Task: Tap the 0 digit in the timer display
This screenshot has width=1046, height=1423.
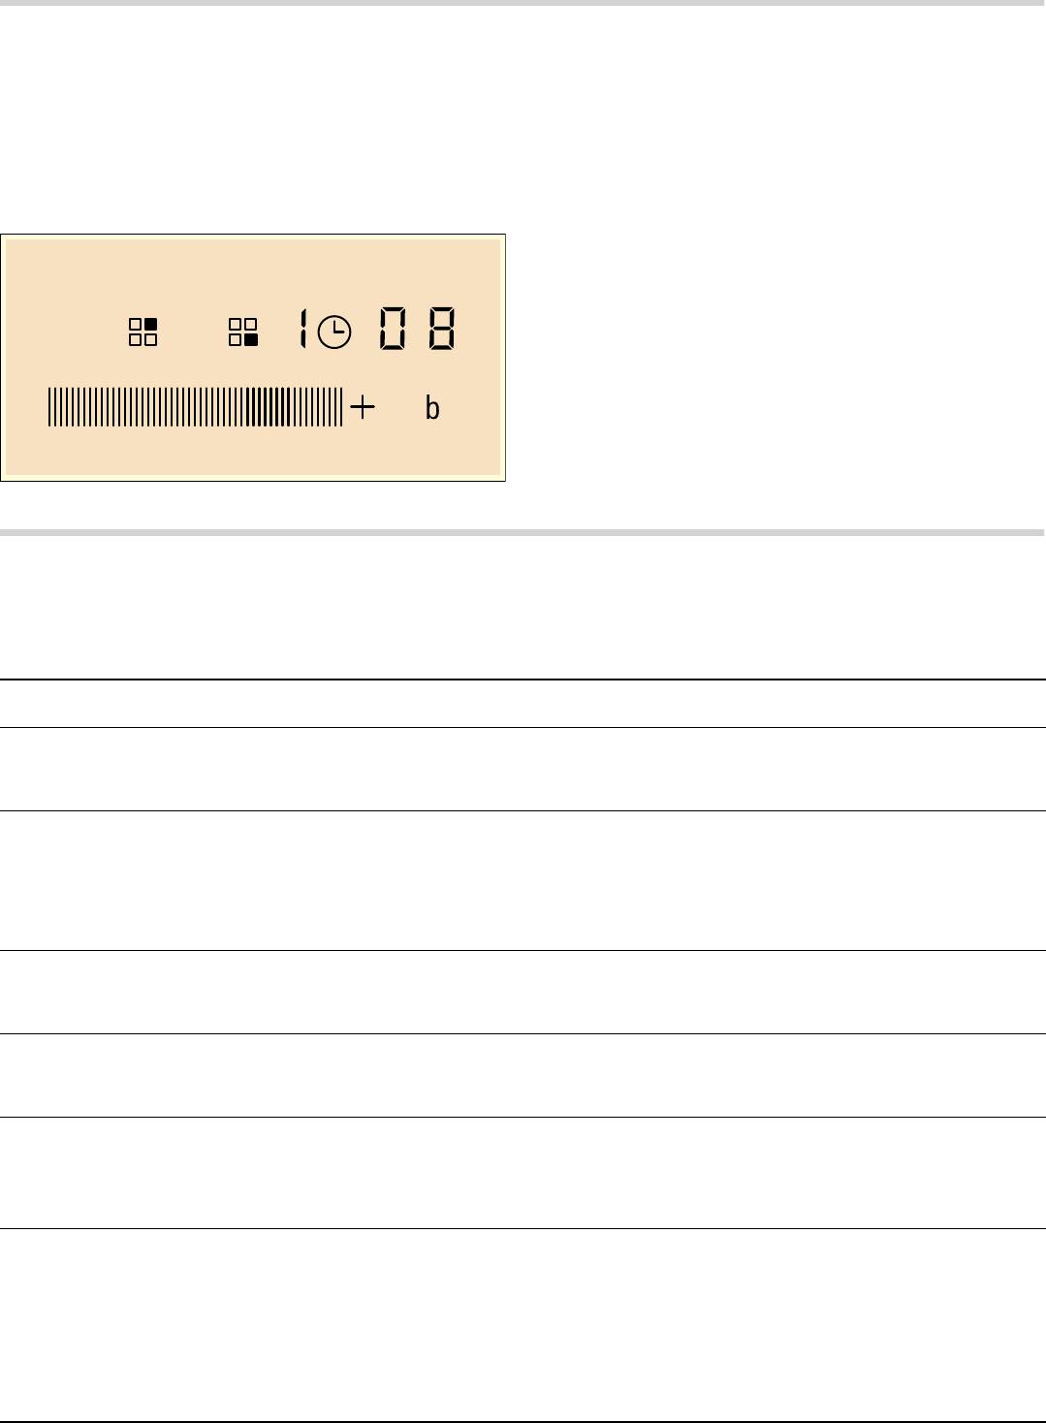Action: [393, 330]
